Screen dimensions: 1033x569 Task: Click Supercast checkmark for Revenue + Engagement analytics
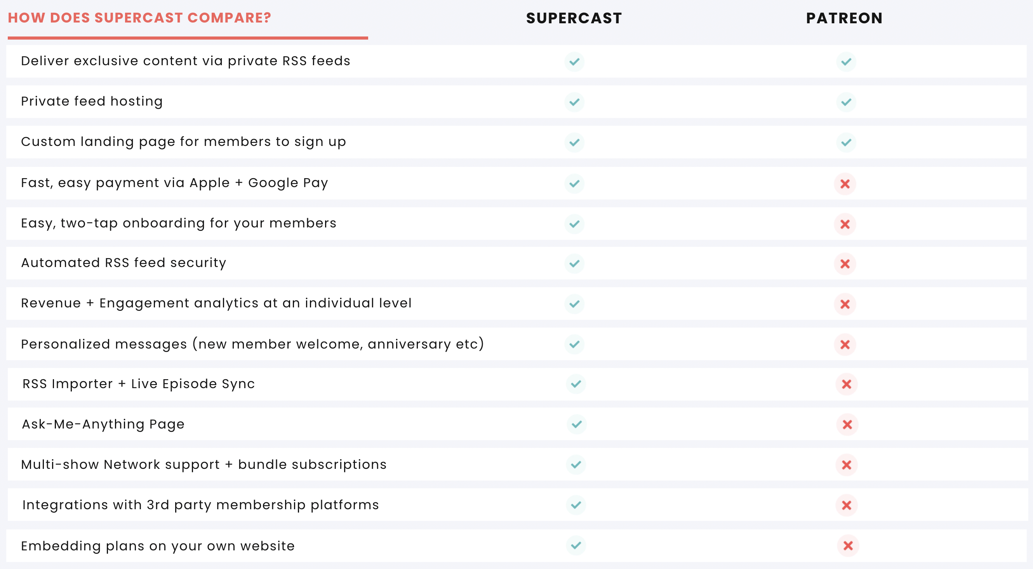coord(574,304)
